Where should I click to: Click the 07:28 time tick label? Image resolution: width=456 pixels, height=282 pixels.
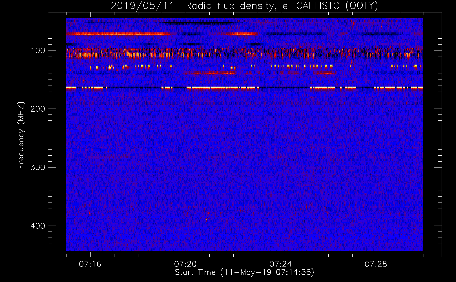click(x=376, y=264)
